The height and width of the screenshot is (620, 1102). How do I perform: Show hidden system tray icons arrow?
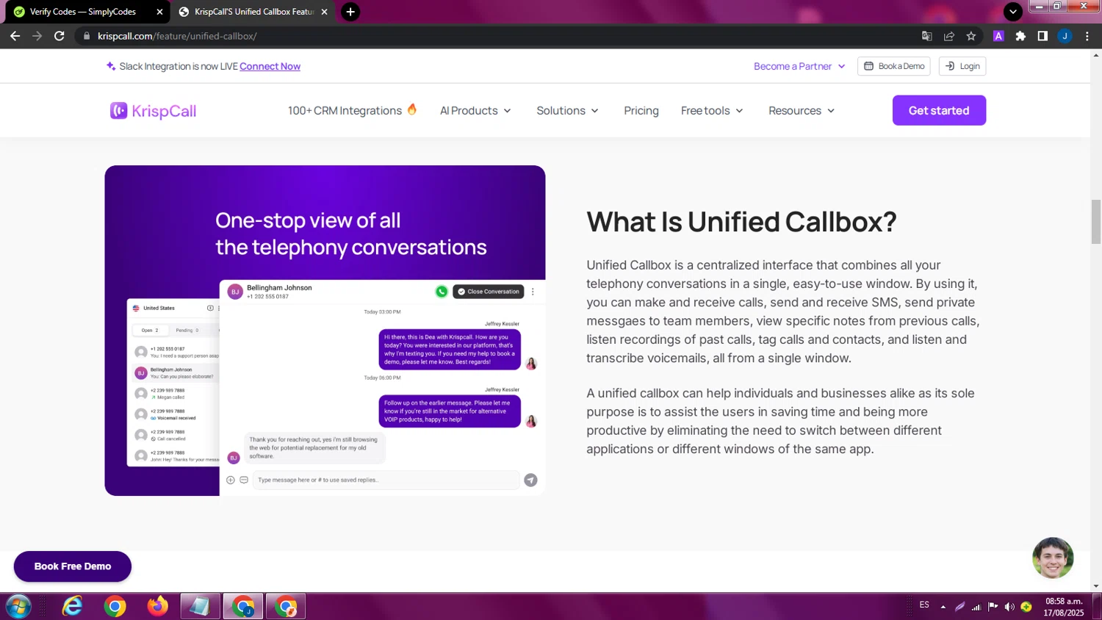[x=943, y=607]
